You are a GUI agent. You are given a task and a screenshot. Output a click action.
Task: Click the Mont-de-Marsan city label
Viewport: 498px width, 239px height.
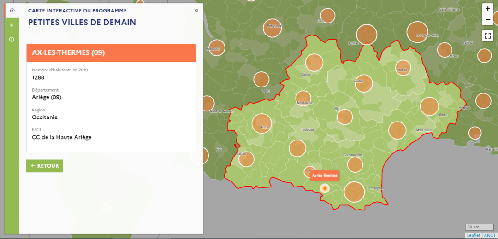(222, 111)
